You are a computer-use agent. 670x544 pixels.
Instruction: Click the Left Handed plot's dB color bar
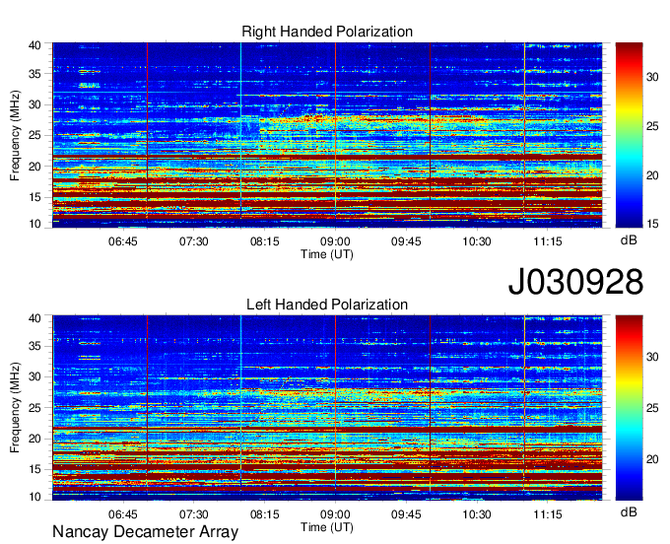click(629, 408)
